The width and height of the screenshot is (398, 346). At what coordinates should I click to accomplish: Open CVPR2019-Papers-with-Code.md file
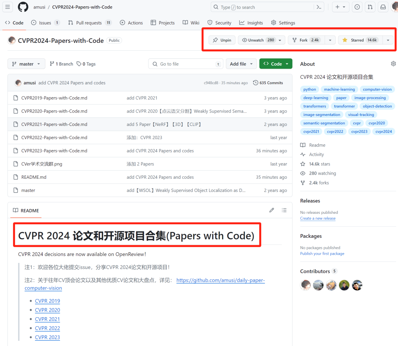coord(54,98)
